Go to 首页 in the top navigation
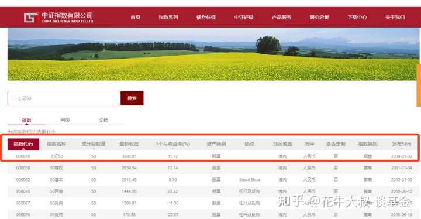The height and width of the screenshot is (219, 421). (135, 17)
